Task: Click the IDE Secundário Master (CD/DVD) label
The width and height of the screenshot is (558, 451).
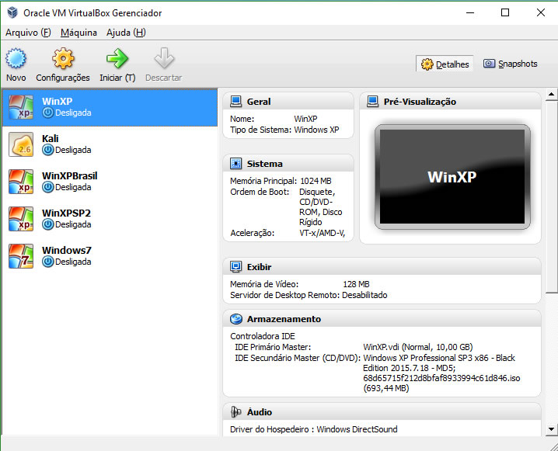Action: pyautogui.click(x=298, y=359)
